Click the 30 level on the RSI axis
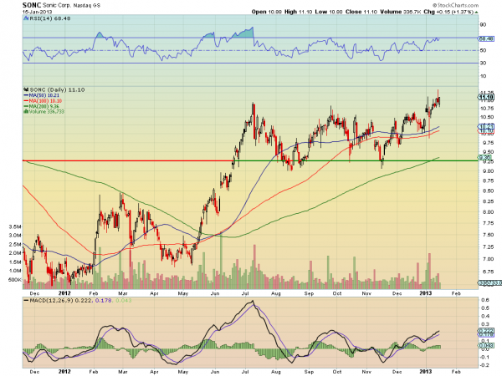 (x=483, y=64)
